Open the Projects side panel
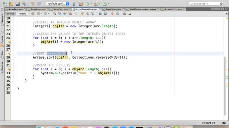The width and height of the screenshot is (229, 128). tap(2, 41)
